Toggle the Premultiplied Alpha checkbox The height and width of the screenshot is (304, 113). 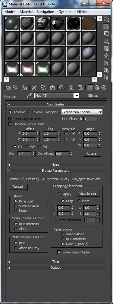coord(59,252)
